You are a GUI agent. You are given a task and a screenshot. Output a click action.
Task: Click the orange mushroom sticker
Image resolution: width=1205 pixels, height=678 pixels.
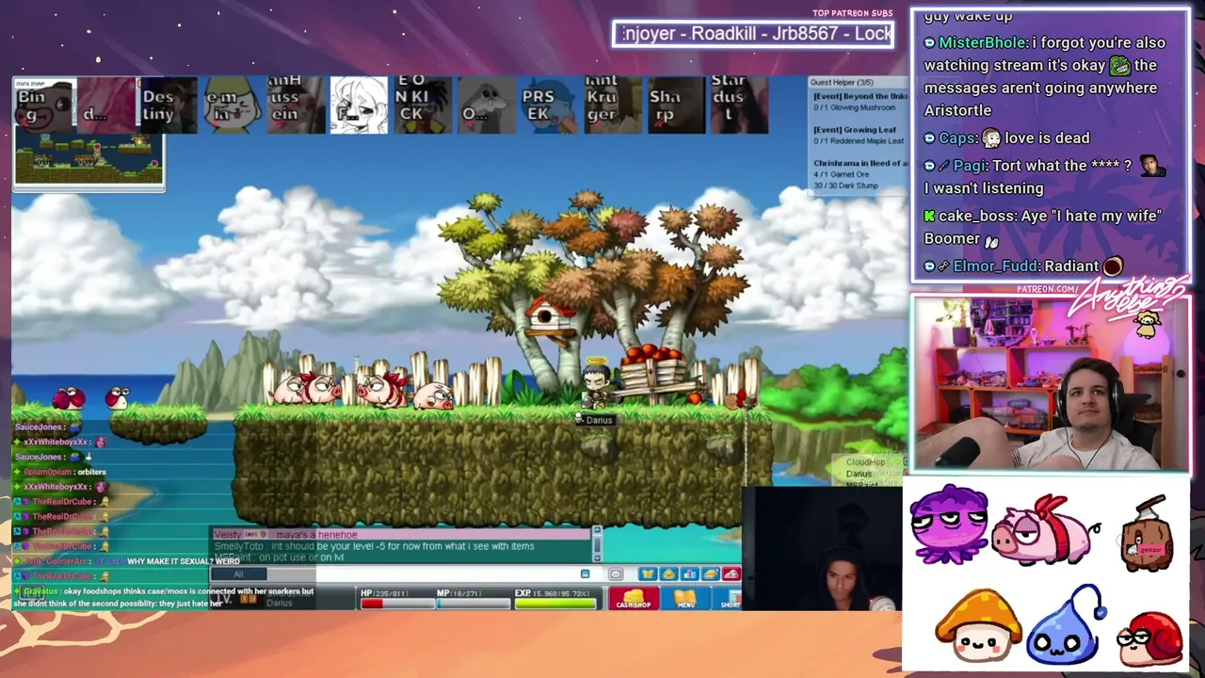tap(978, 625)
